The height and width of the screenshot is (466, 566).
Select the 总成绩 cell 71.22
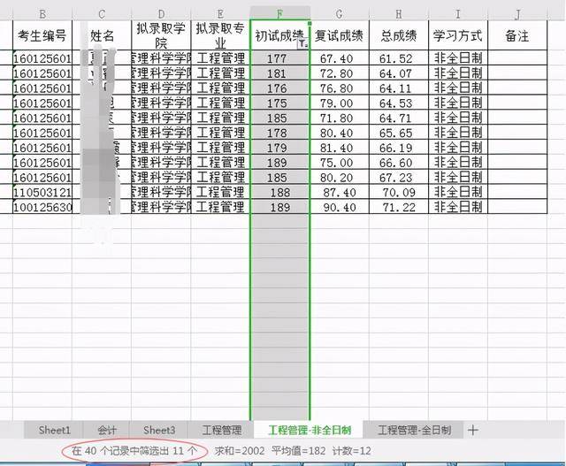tap(399, 206)
